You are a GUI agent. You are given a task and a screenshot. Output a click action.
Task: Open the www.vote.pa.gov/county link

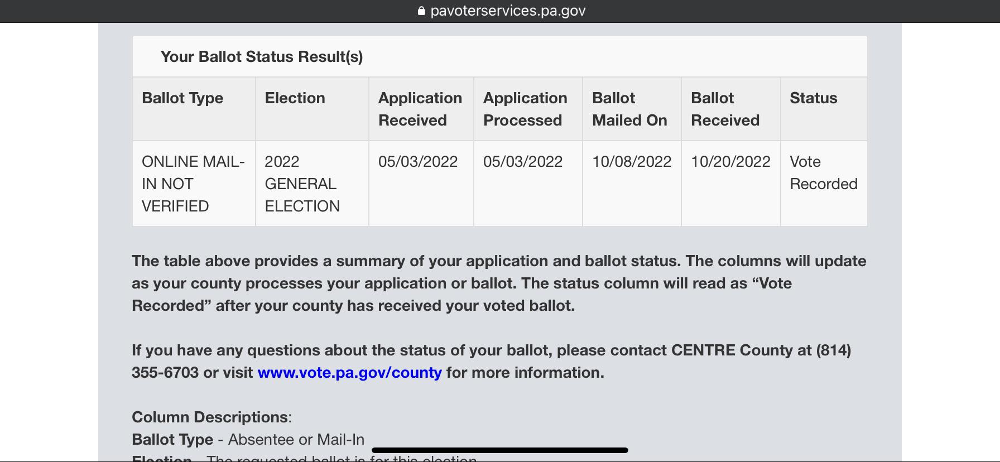click(x=349, y=372)
